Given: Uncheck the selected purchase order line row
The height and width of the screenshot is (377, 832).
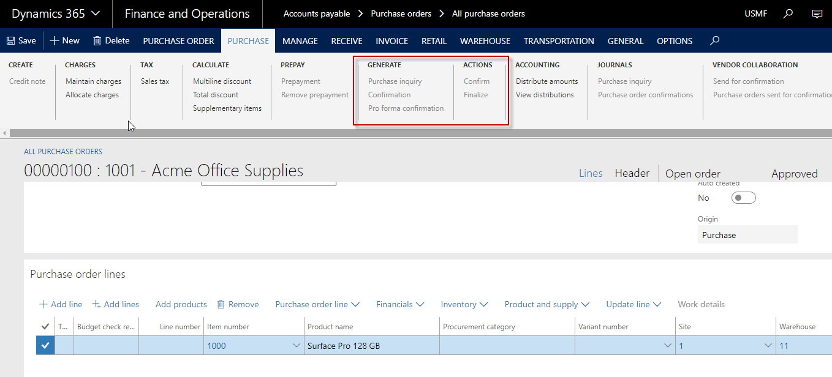Looking at the screenshot, I should point(45,346).
